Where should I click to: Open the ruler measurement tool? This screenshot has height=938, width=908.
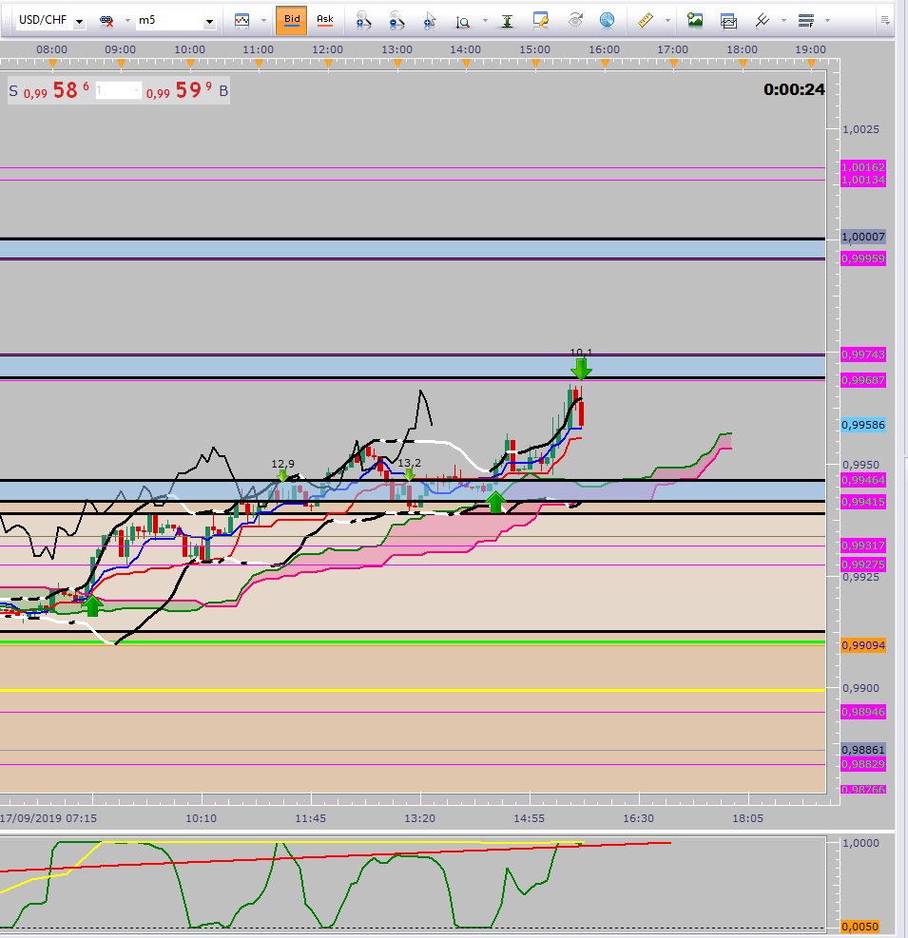tap(646, 20)
